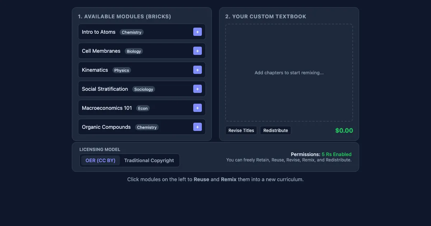Add Kinematics module with plus icon
The width and height of the screenshot is (431, 226).
coord(198,70)
